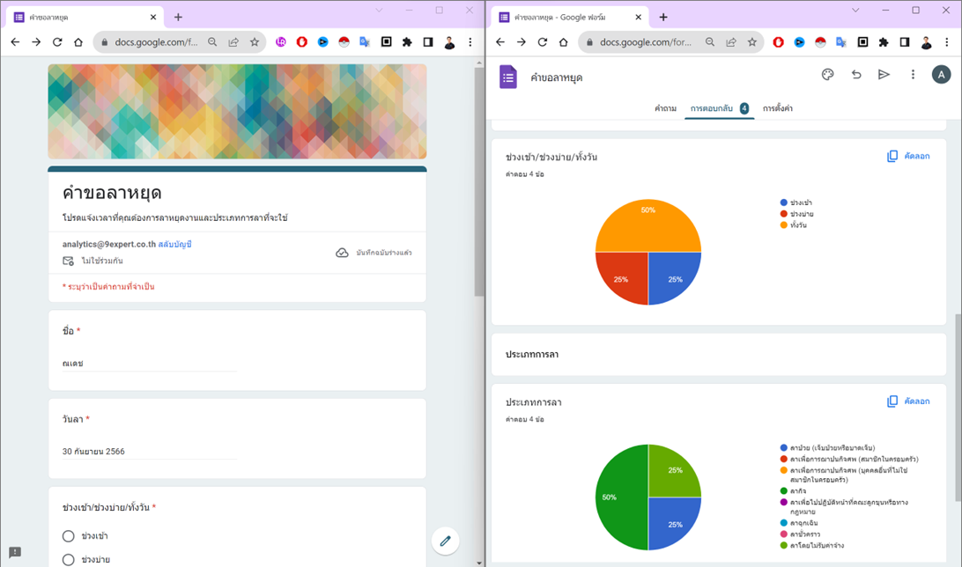The width and height of the screenshot is (962, 567).
Task: Click the bookmark star in the address bar
Action: 253,41
